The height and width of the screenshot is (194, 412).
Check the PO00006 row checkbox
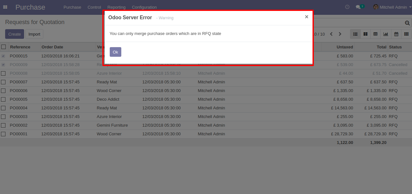3,90
